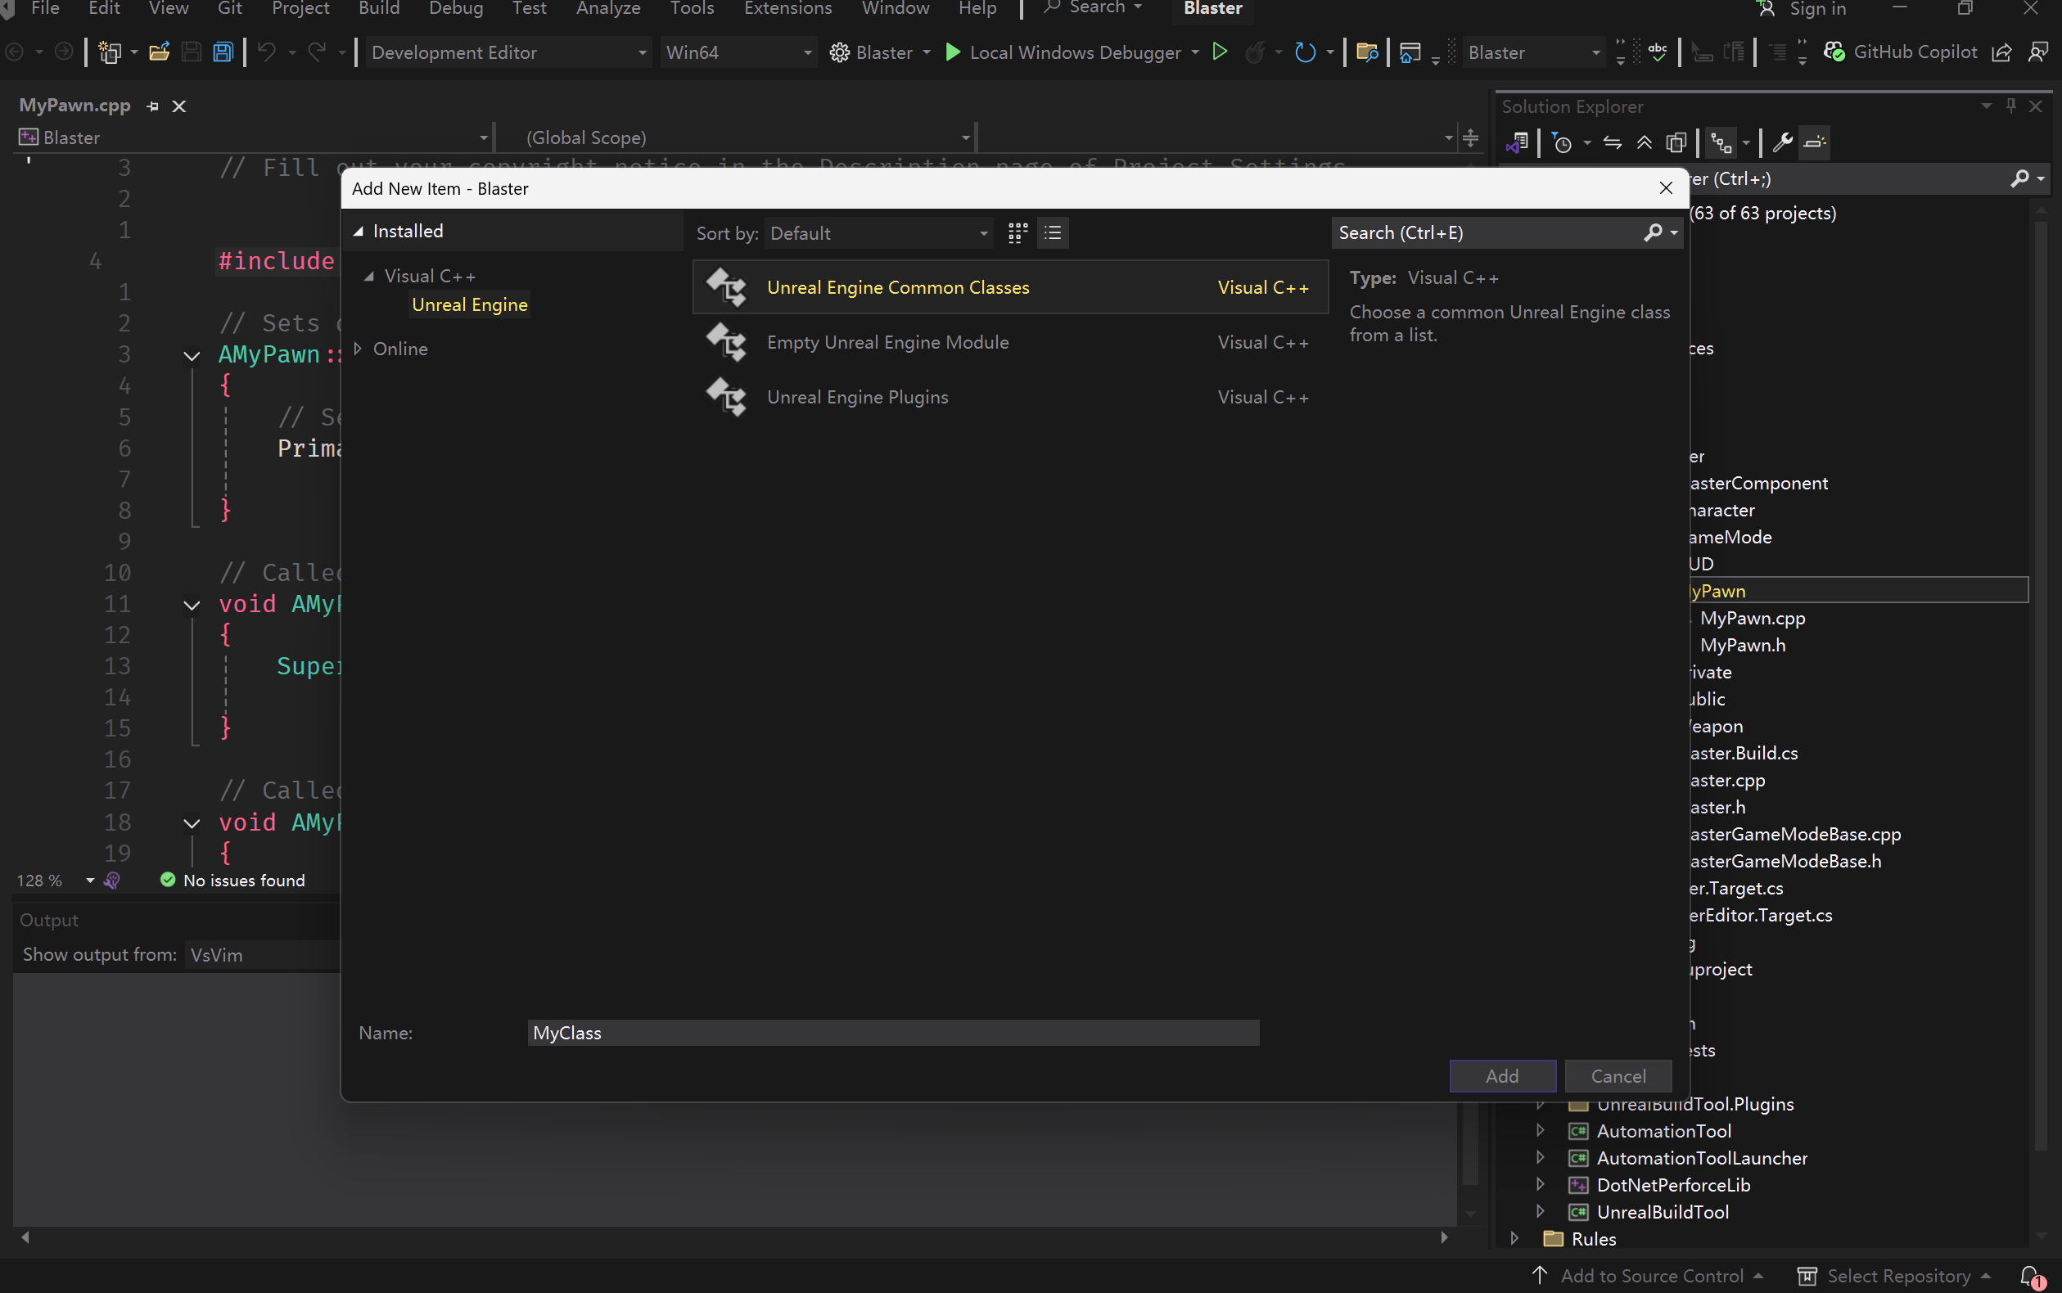
Task: Collapse the Installed category
Action: click(x=359, y=231)
